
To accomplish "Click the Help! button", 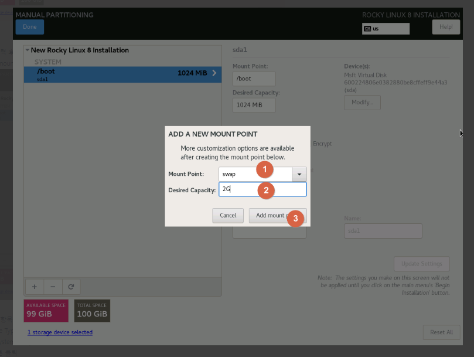I will coord(446,27).
